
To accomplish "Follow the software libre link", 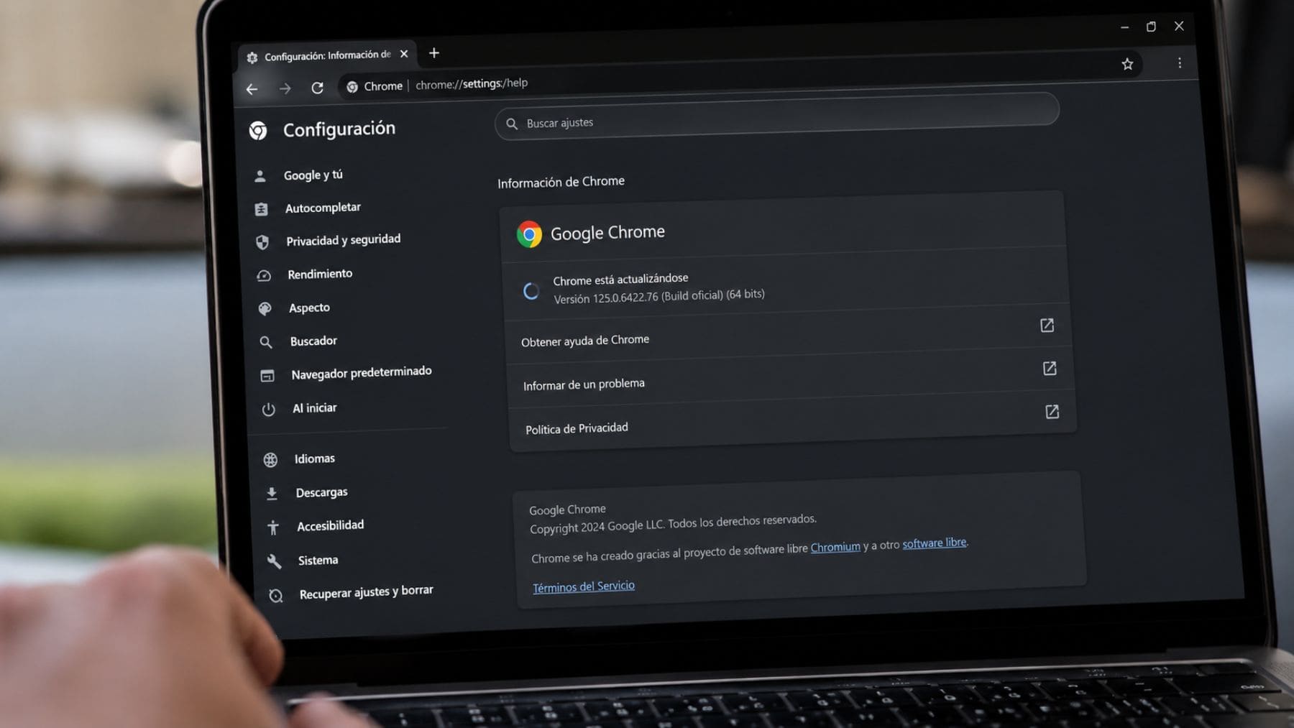I will click(x=935, y=543).
